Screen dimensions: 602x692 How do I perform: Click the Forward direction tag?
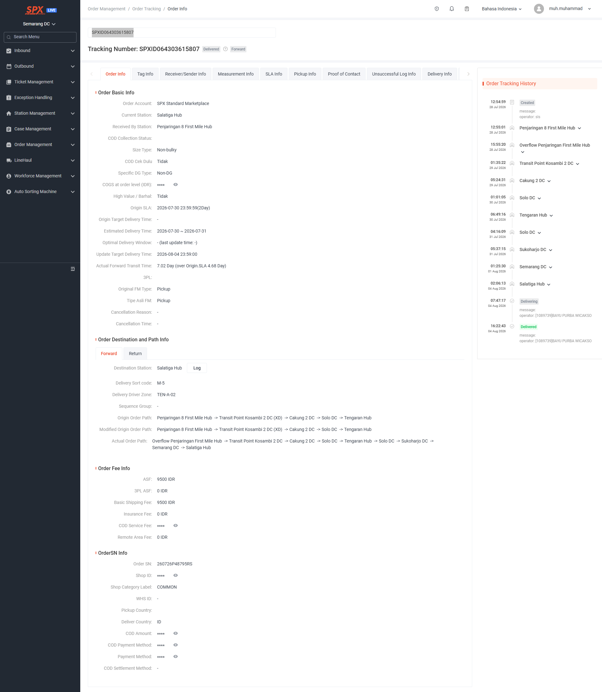click(x=238, y=49)
